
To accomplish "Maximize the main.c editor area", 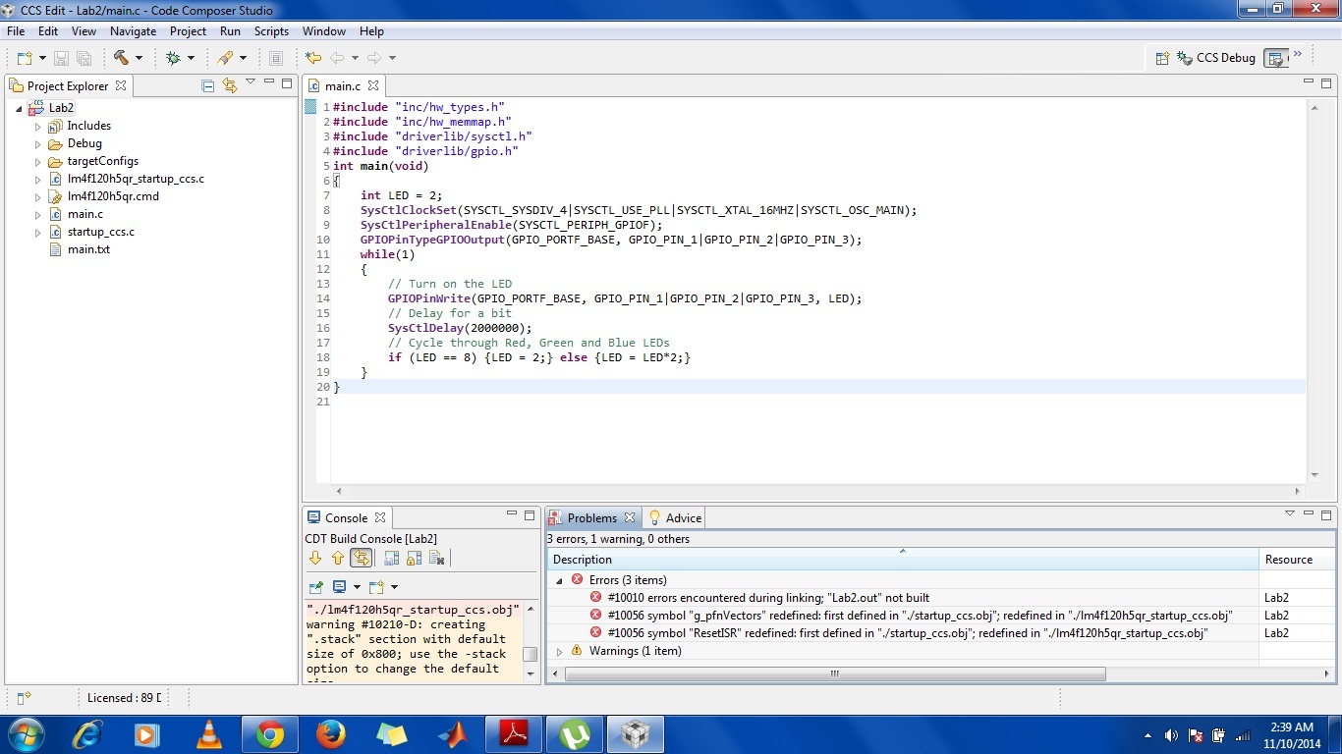I will point(1326,82).
